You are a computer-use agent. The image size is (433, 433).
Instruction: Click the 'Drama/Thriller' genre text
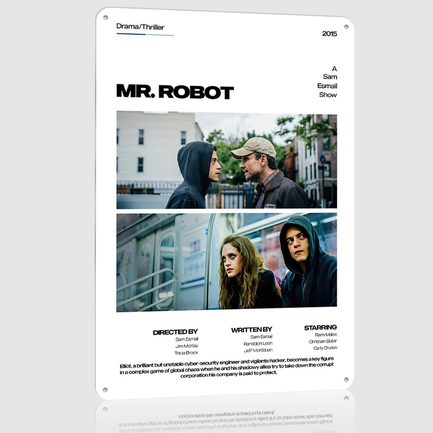140,27
